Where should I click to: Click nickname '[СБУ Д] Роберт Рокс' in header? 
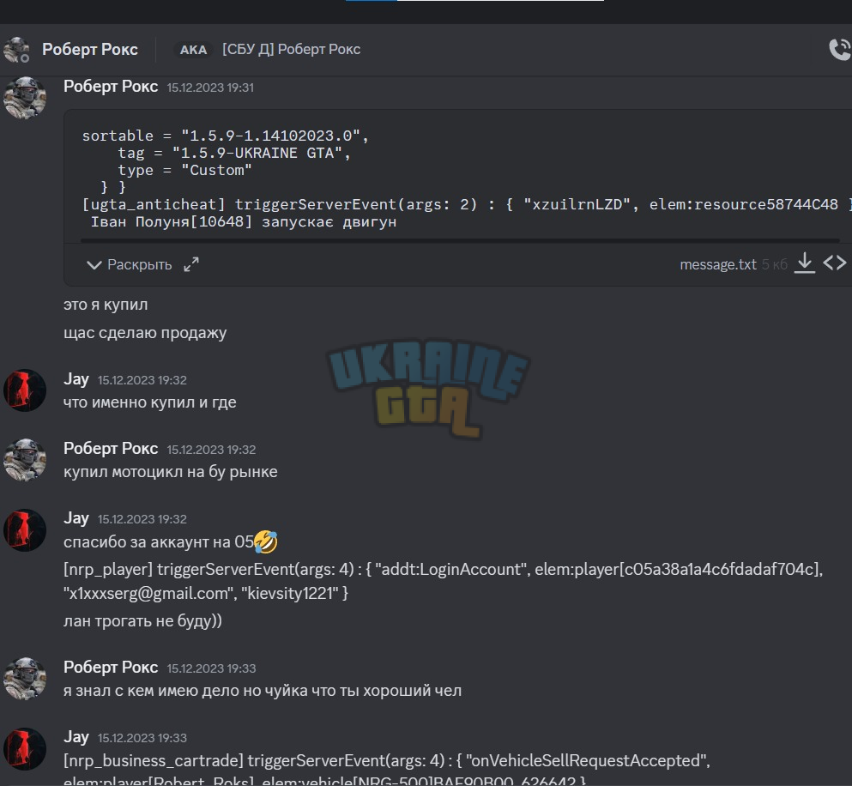[x=291, y=50]
